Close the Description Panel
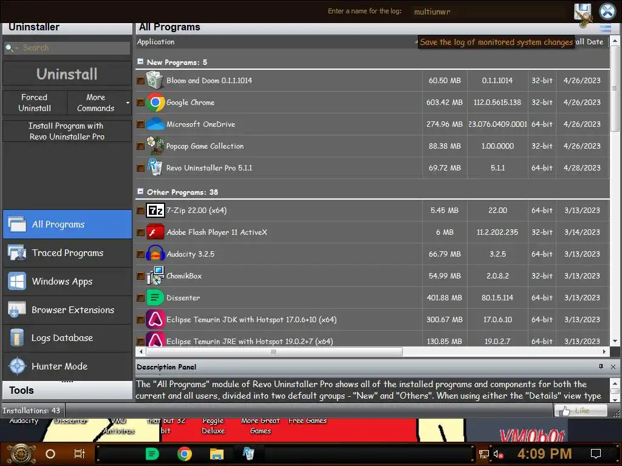Screen dimensions: 622x466 click(613, 366)
